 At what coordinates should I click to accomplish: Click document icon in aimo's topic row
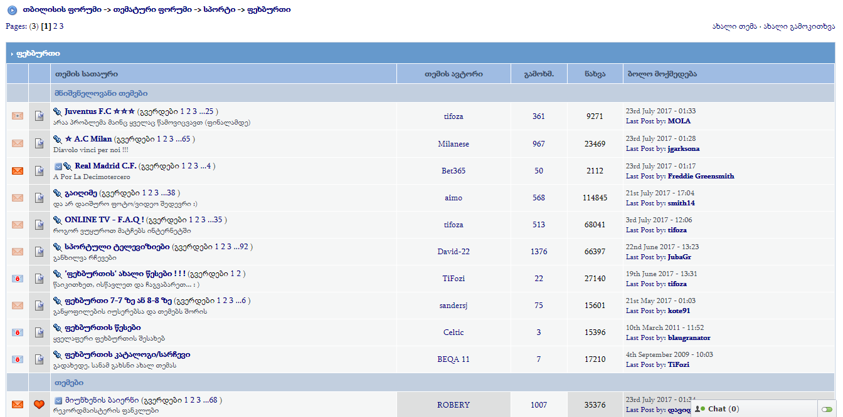point(40,198)
